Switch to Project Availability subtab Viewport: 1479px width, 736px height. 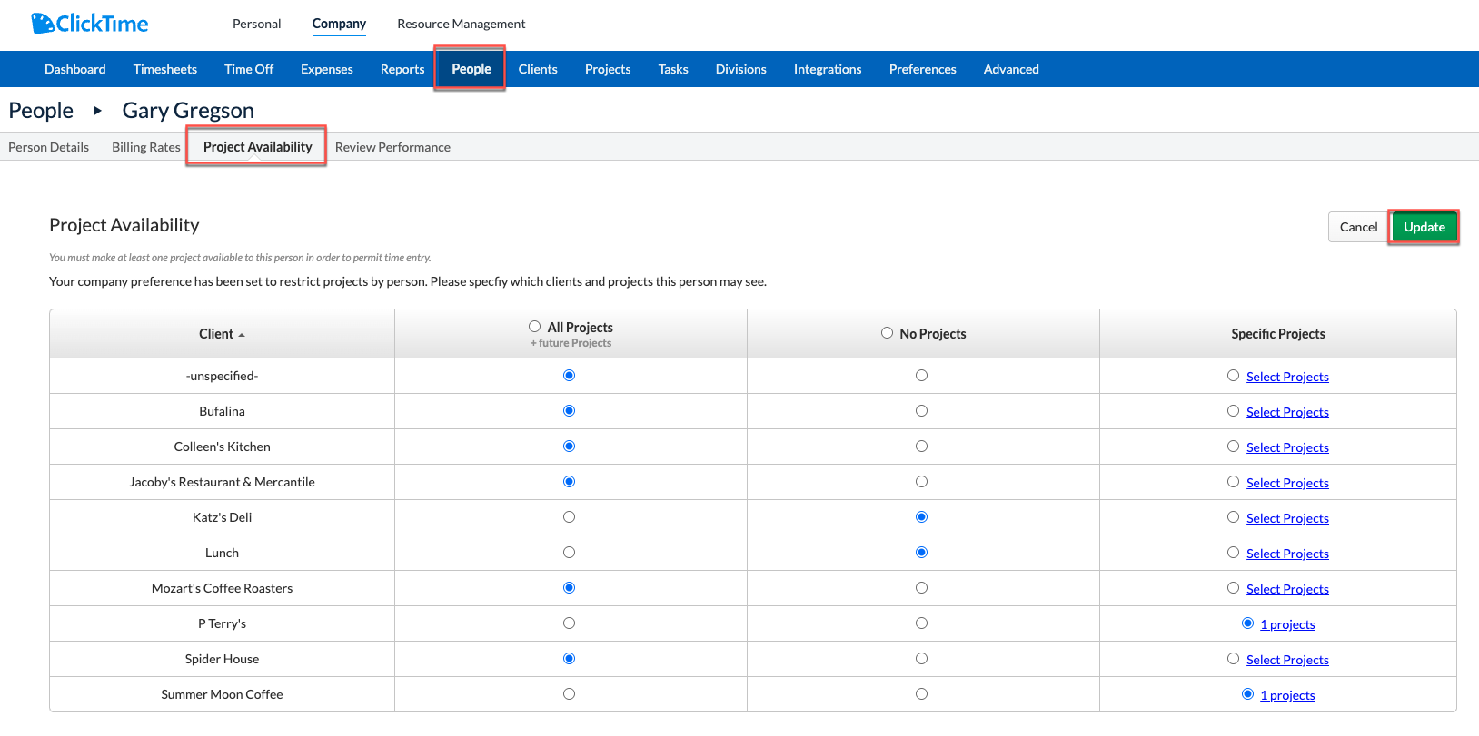click(x=257, y=147)
